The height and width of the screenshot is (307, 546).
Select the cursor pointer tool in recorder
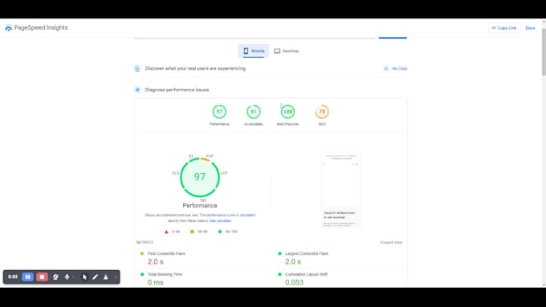tap(84, 277)
